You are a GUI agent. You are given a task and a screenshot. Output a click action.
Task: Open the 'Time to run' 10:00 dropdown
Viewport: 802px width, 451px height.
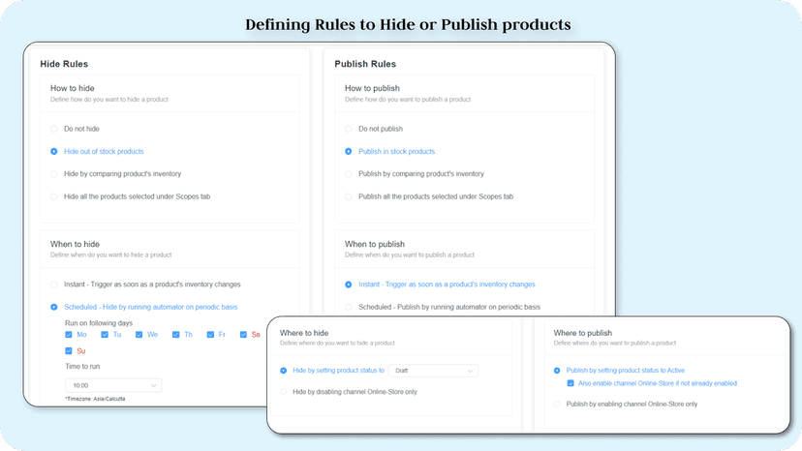point(113,385)
